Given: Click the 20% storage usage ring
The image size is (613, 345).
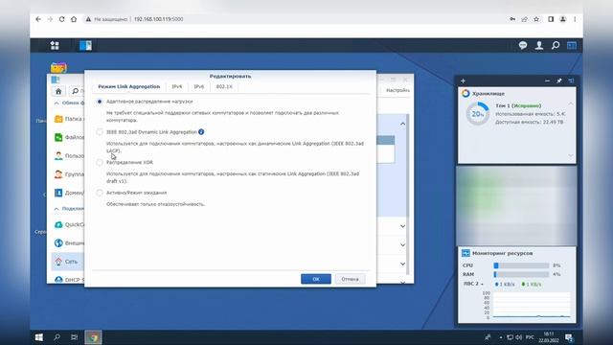Looking at the screenshot, I should [x=477, y=114].
